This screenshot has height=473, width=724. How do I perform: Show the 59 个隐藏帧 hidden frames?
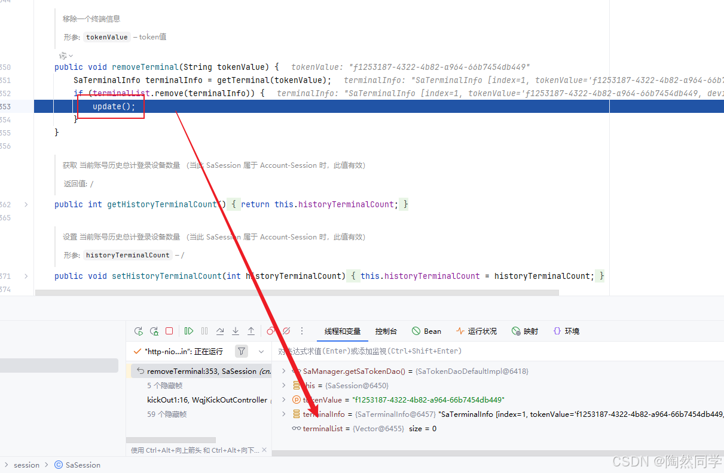[167, 414]
